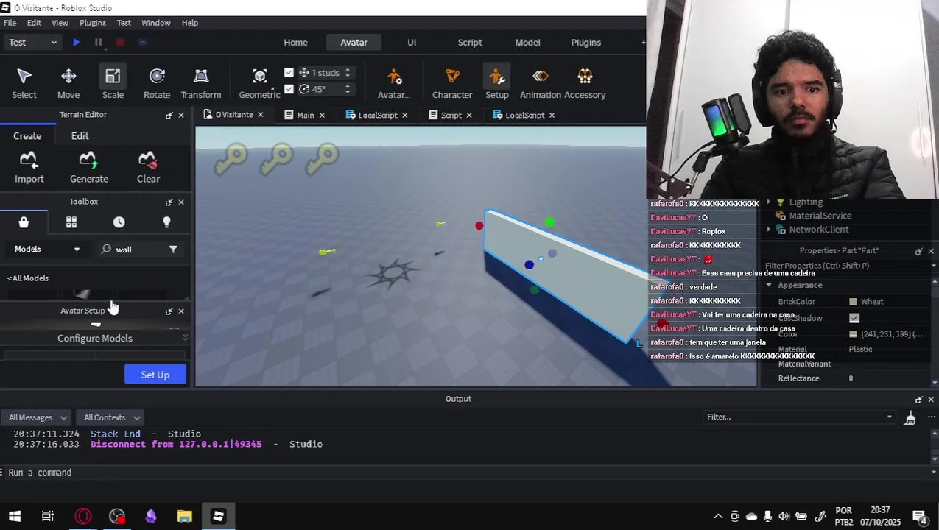Open Toolbox inventory grid tab
Viewport: 939px width, 530px height.
tap(71, 222)
